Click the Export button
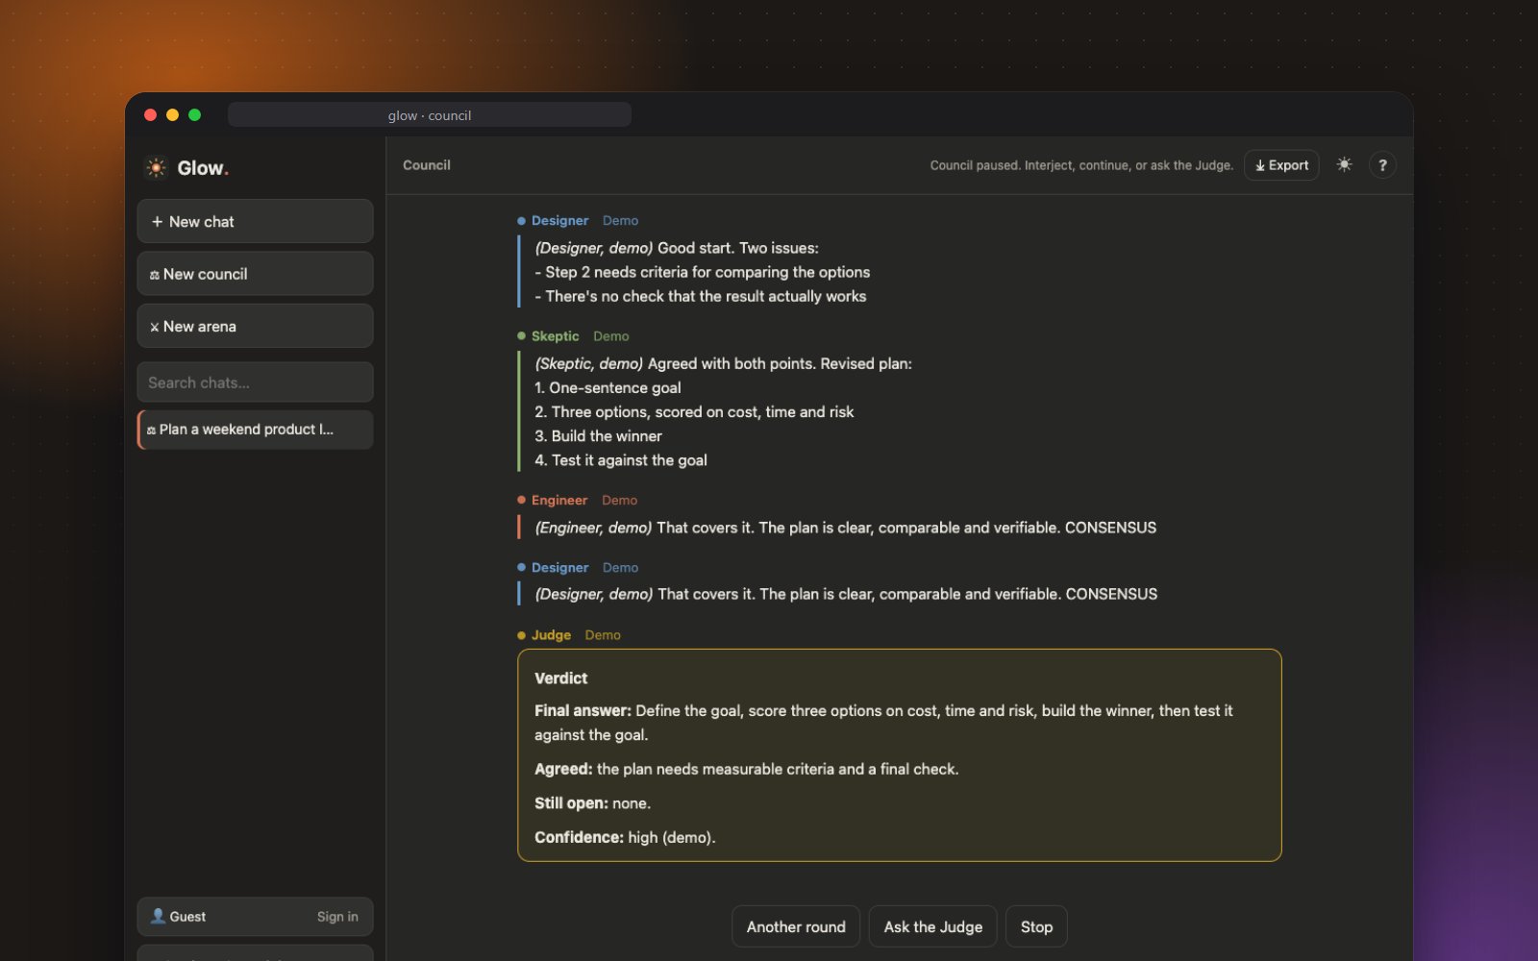 click(x=1281, y=165)
